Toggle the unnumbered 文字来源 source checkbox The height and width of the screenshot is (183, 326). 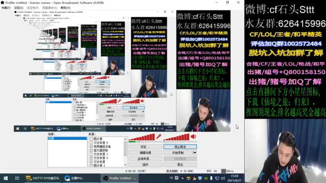[91, 161]
